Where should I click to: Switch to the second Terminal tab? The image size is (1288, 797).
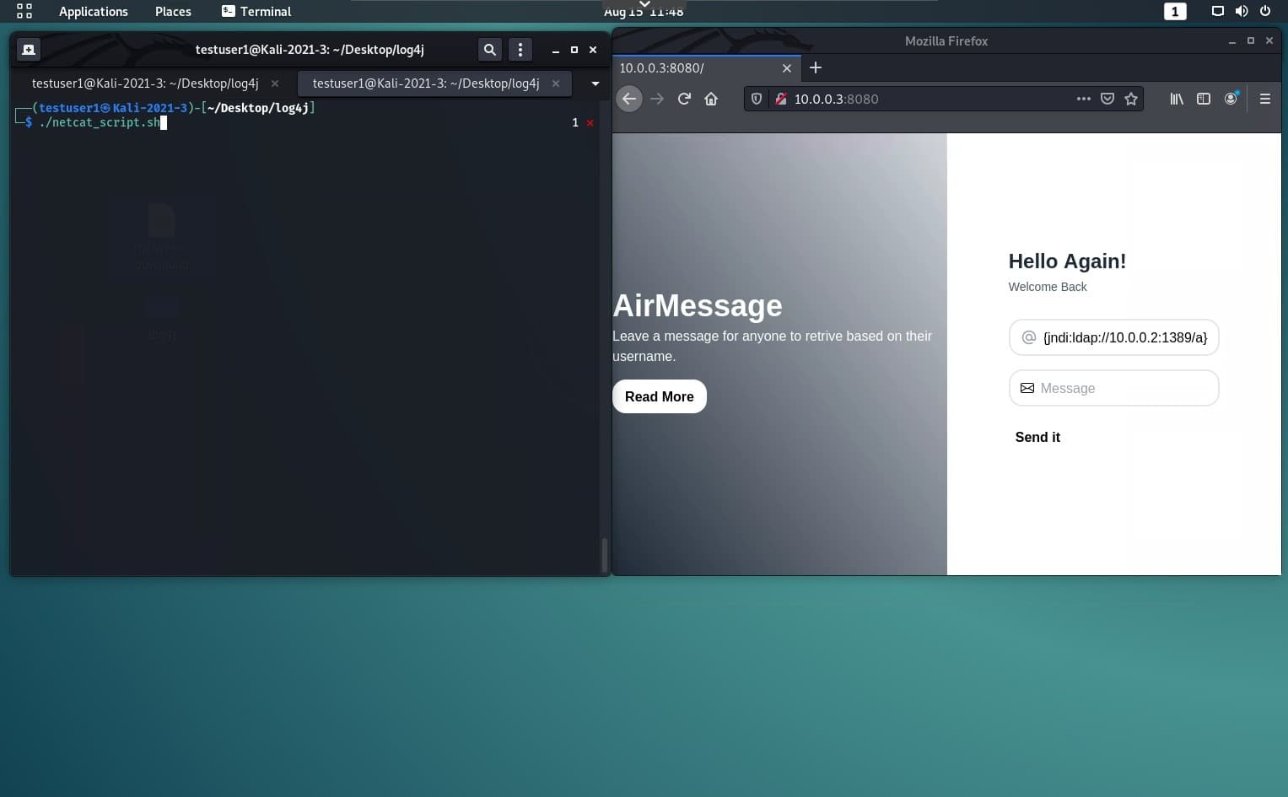(426, 83)
